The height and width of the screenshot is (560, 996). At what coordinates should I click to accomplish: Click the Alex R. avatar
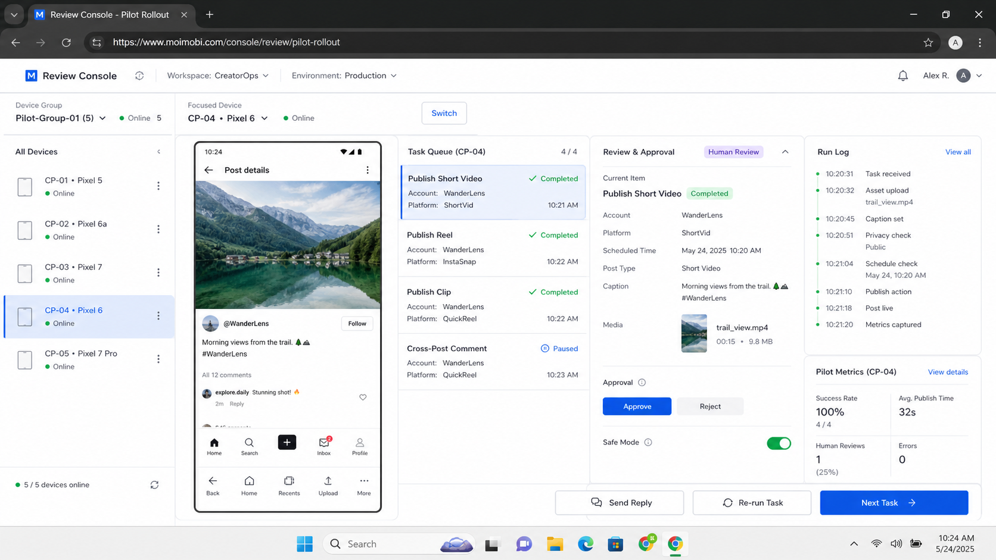[963, 76]
